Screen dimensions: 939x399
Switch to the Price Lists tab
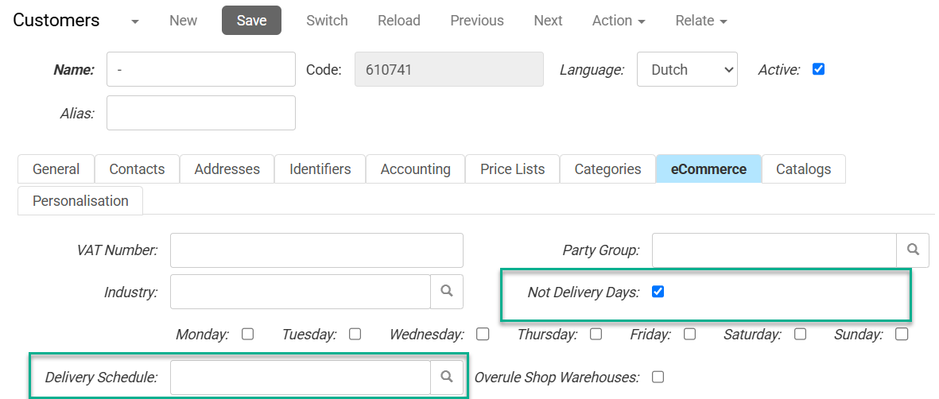(x=512, y=169)
